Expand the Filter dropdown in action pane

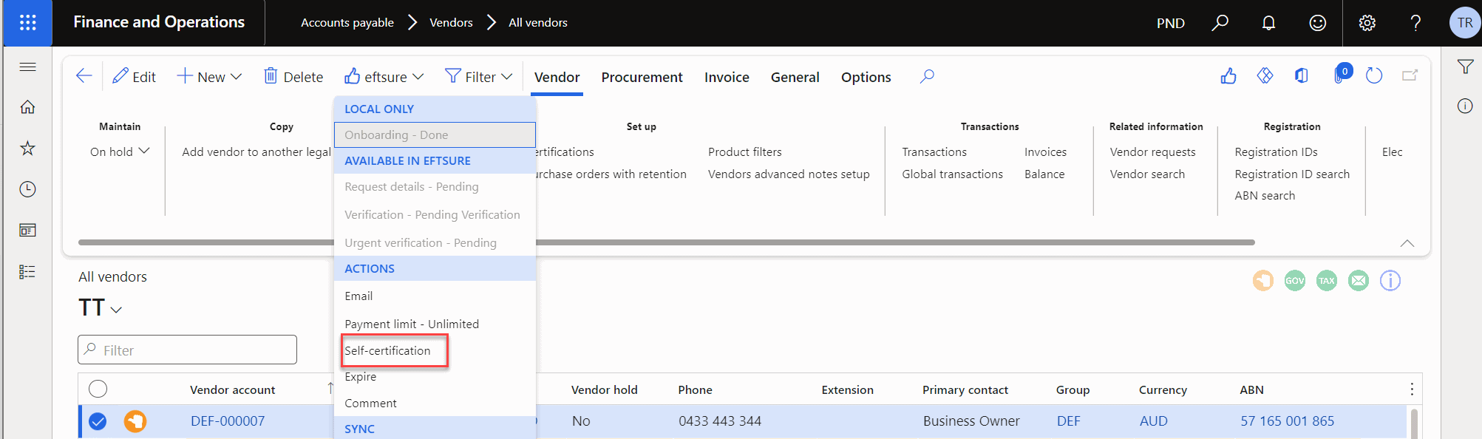[x=479, y=77]
